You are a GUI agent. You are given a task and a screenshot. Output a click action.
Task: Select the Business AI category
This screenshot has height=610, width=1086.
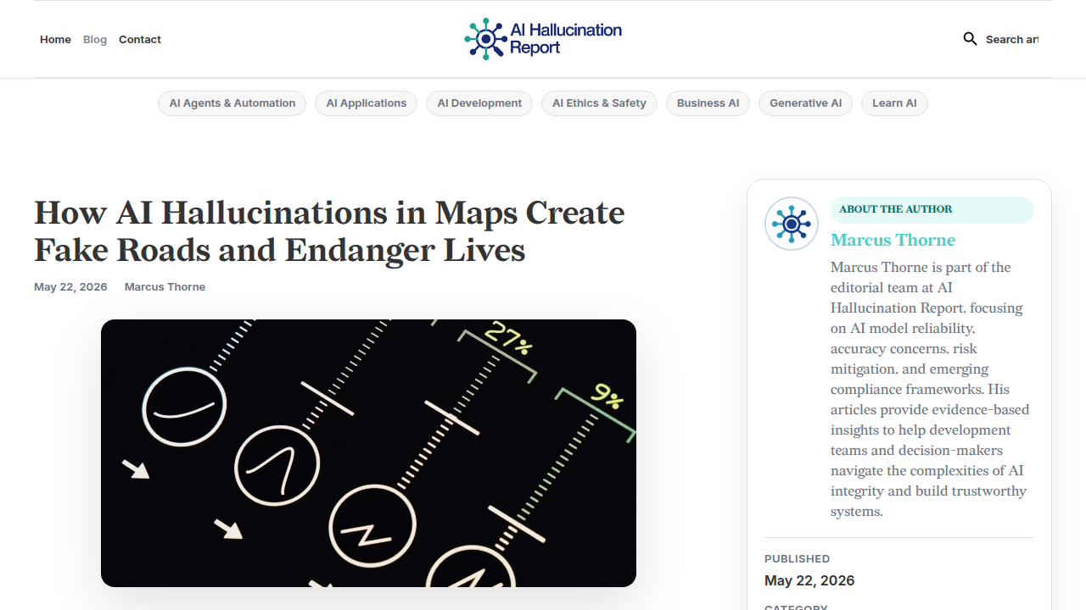708,103
